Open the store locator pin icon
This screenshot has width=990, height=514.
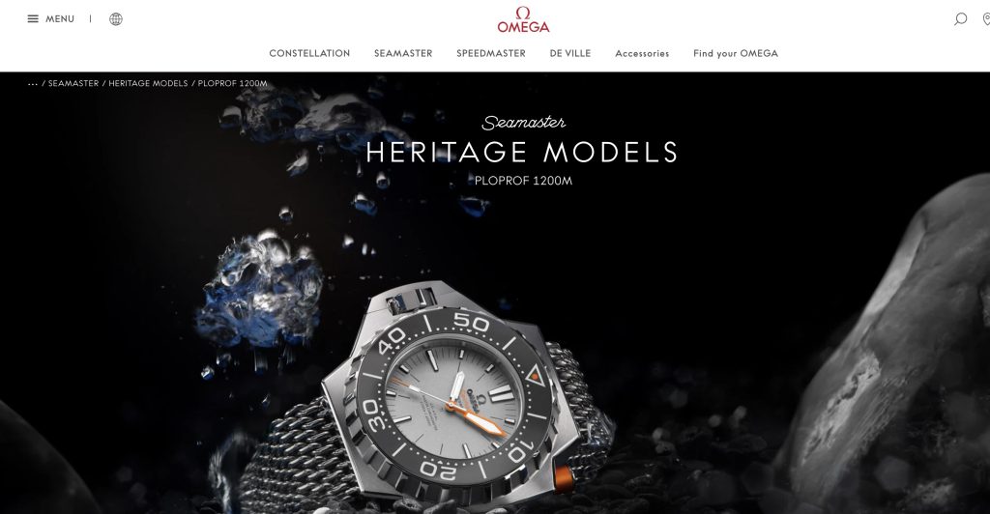tap(986, 19)
